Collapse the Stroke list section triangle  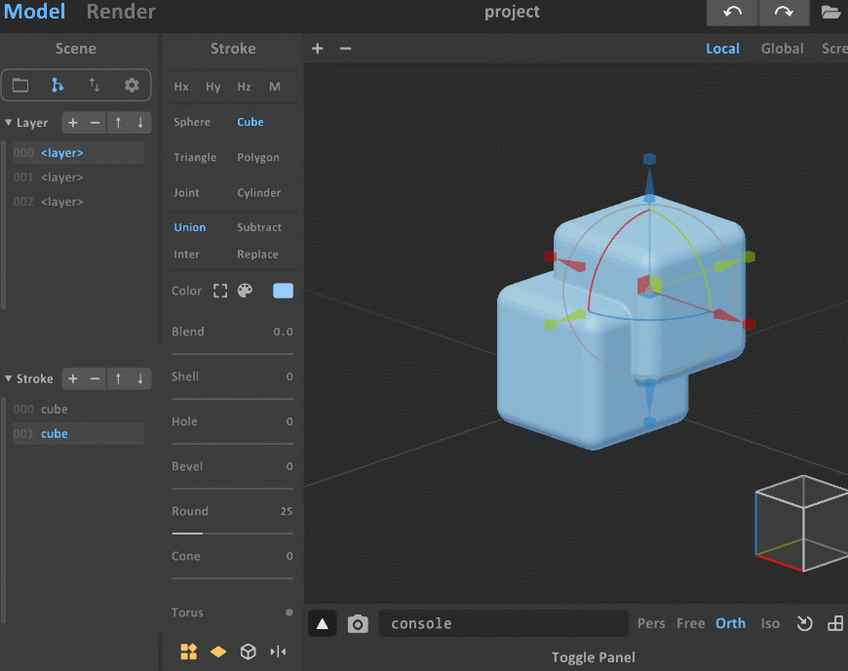(9, 379)
